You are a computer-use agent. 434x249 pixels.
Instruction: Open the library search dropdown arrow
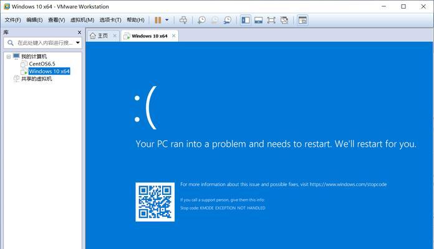pos(78,43)
